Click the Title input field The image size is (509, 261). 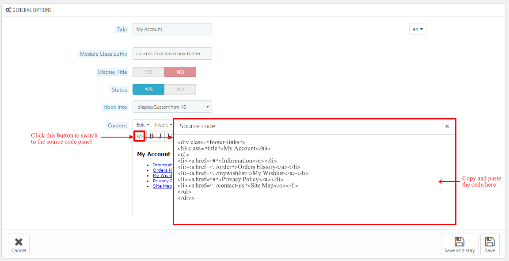tap(172, 29)
